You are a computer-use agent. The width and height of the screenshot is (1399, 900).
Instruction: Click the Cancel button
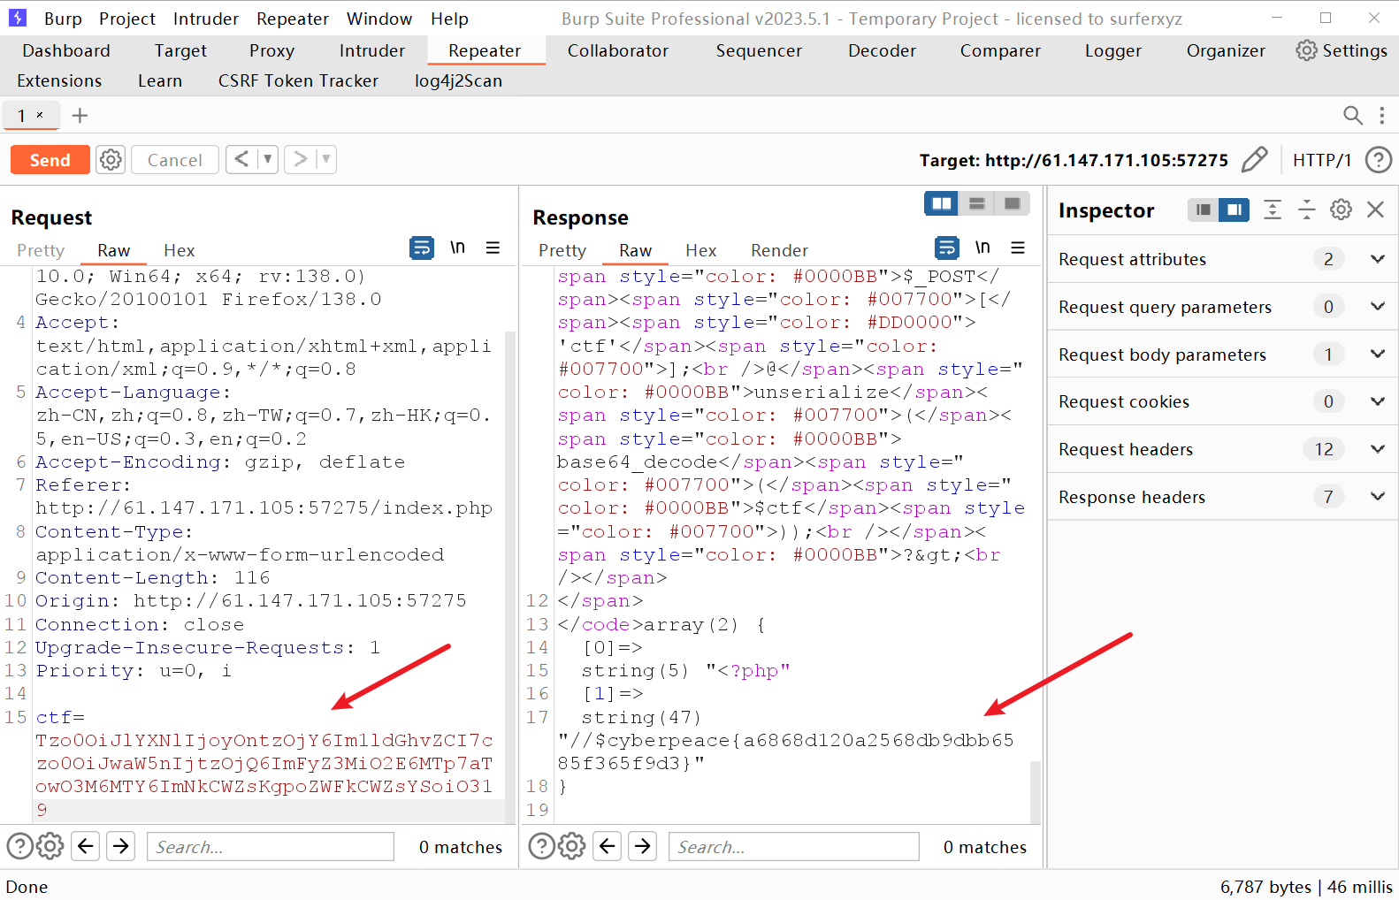pos(175,160)
